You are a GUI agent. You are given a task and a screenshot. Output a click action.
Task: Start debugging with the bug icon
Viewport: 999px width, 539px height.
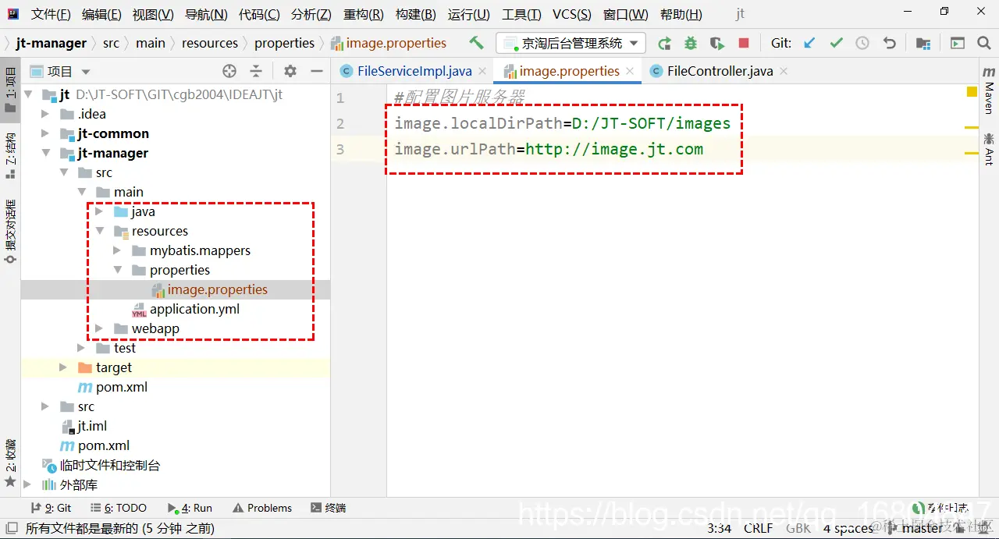pyautogui.click(x=691, y=44)
